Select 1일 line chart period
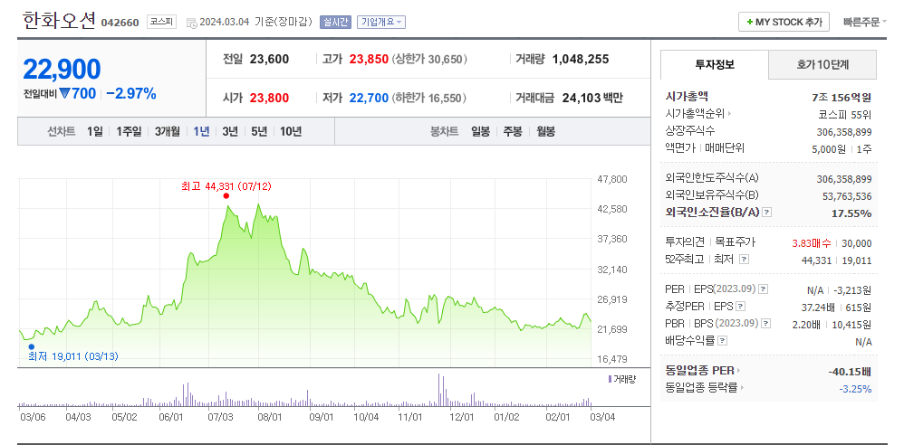The width and height of the screenshot is (904, 445). 94,132
